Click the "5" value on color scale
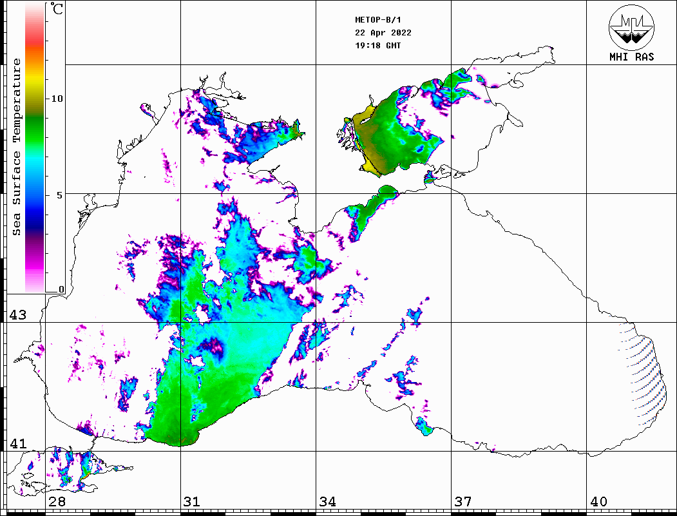Image resolution: width=677 pixels, height=516 pixels. coord(60,195)
